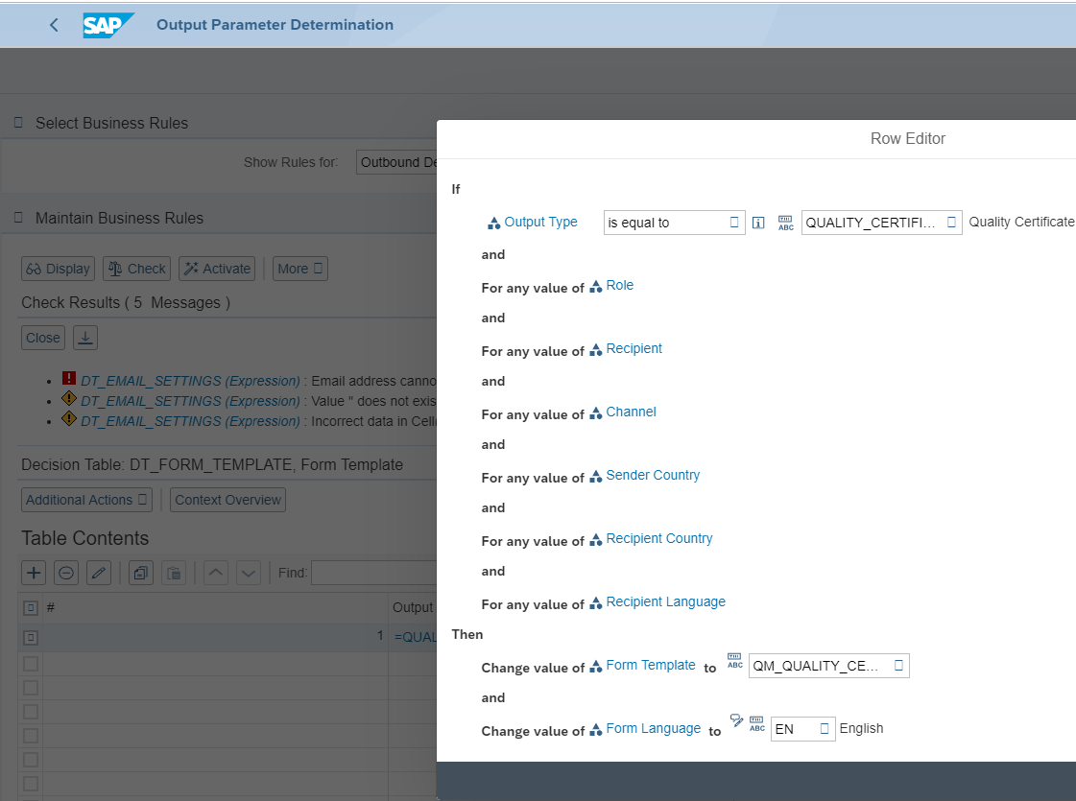
Task: Collapse the Maintain Business Rules section
Action: point(18,218)
